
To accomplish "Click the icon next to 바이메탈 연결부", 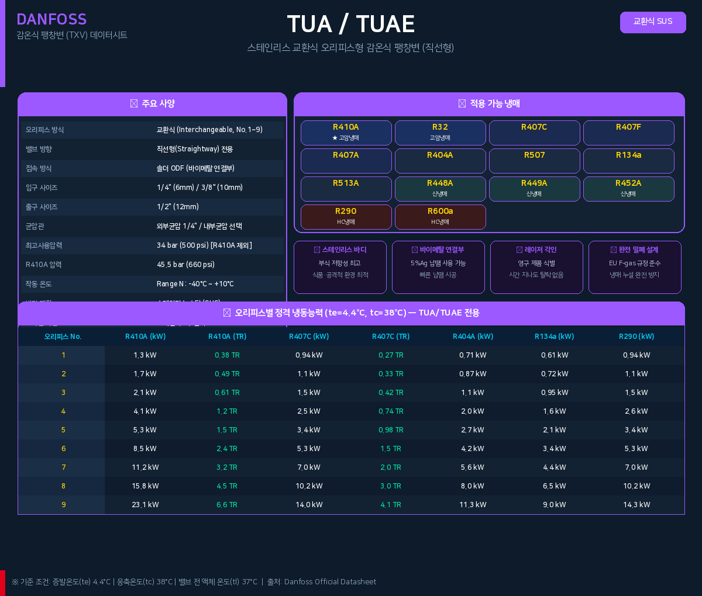I will point(415,250).
